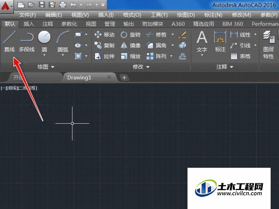Open the AutoCAD application menu button
Viewport: 279px width, 209px height.
pyautogui.click(x=6, y=6)
